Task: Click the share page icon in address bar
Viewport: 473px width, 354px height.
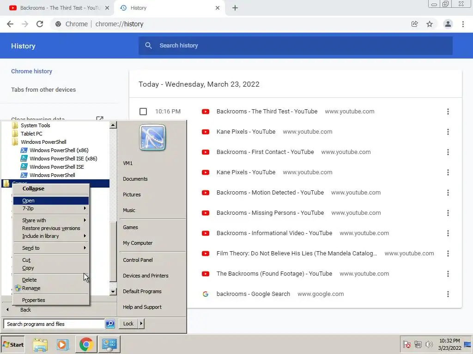Action: (x=414, y=24)
